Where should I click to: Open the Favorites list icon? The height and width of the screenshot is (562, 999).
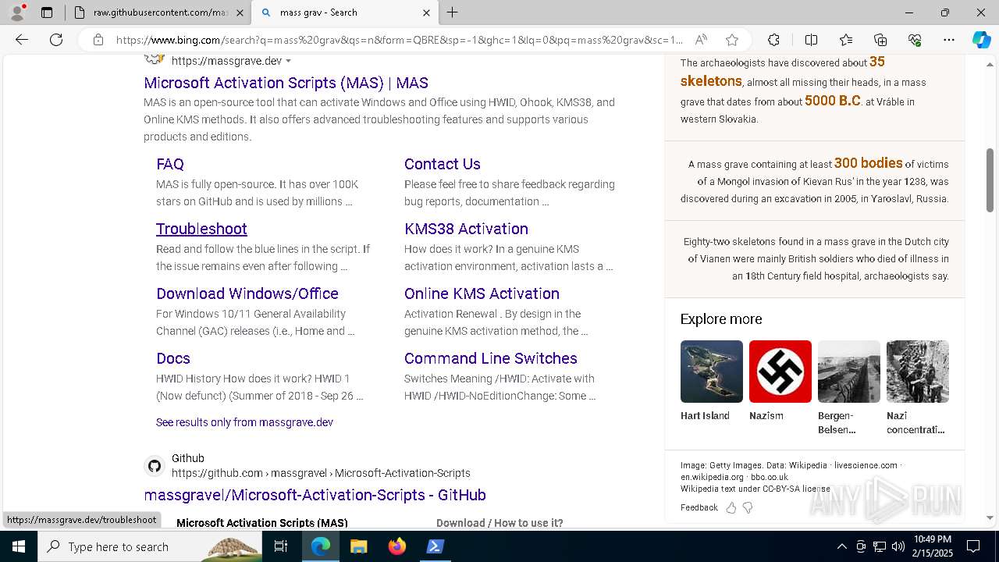click(x=846, y=40)
